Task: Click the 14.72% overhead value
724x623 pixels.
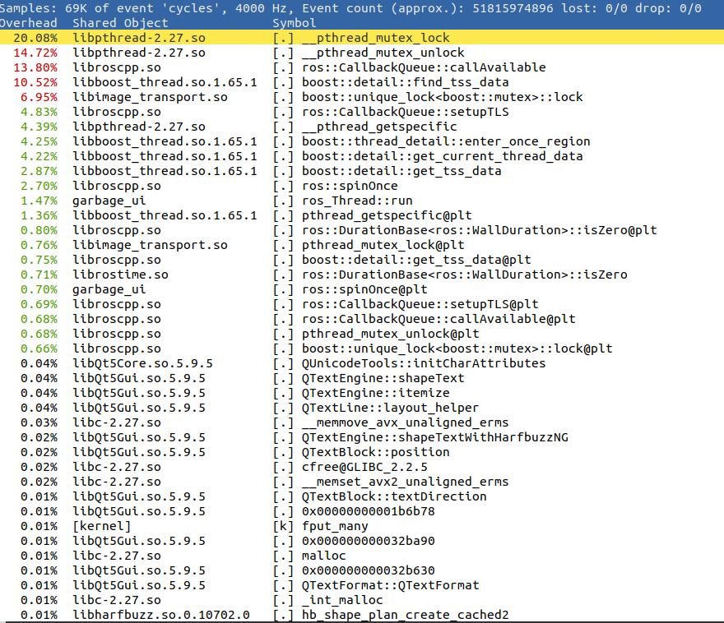Action: pos(35,53)
